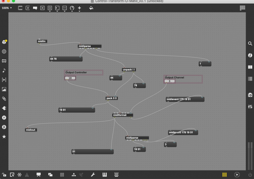Click the patcher windows icon
Screen dimensions: 254x179
click(x=50, y=175)
